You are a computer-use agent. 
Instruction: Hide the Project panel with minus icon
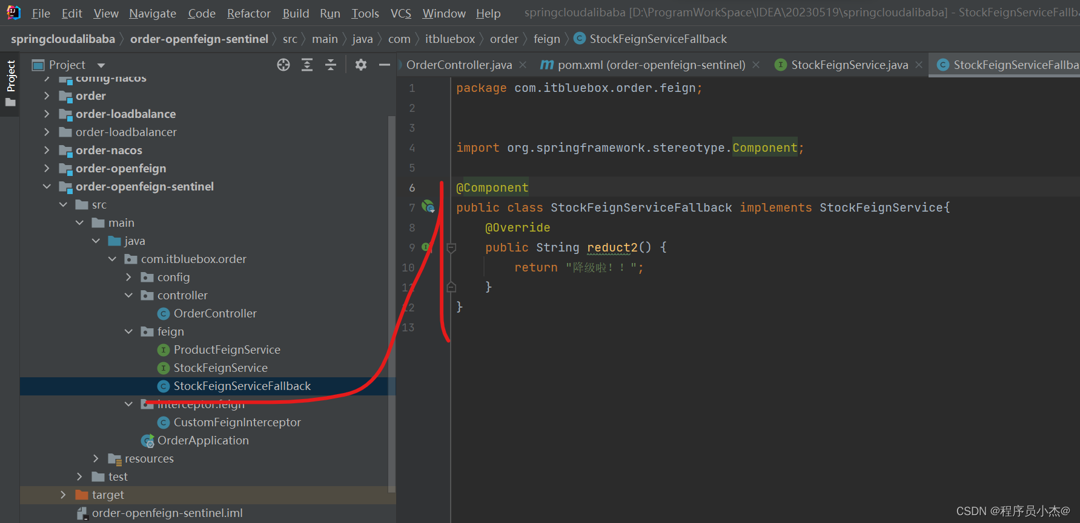384,65
